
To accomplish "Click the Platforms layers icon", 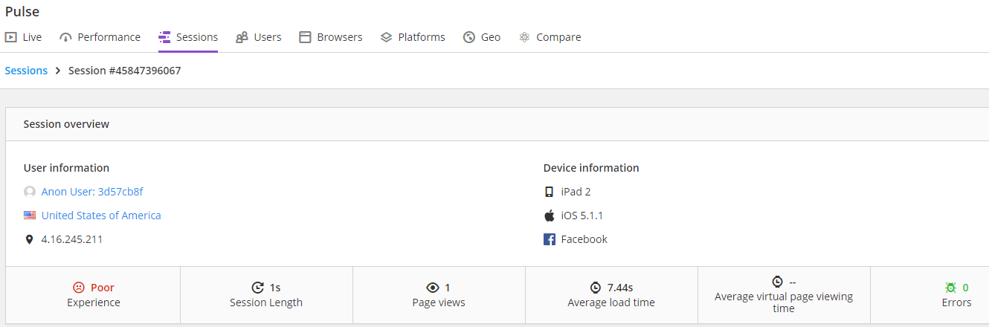I will (386, 37).
